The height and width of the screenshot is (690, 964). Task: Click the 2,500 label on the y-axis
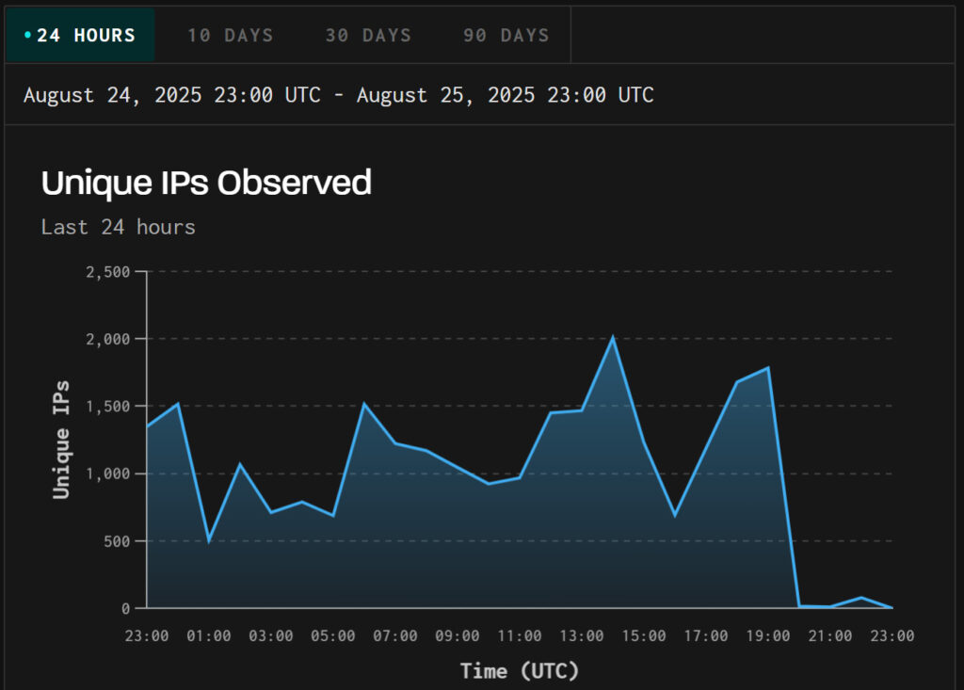110,272
